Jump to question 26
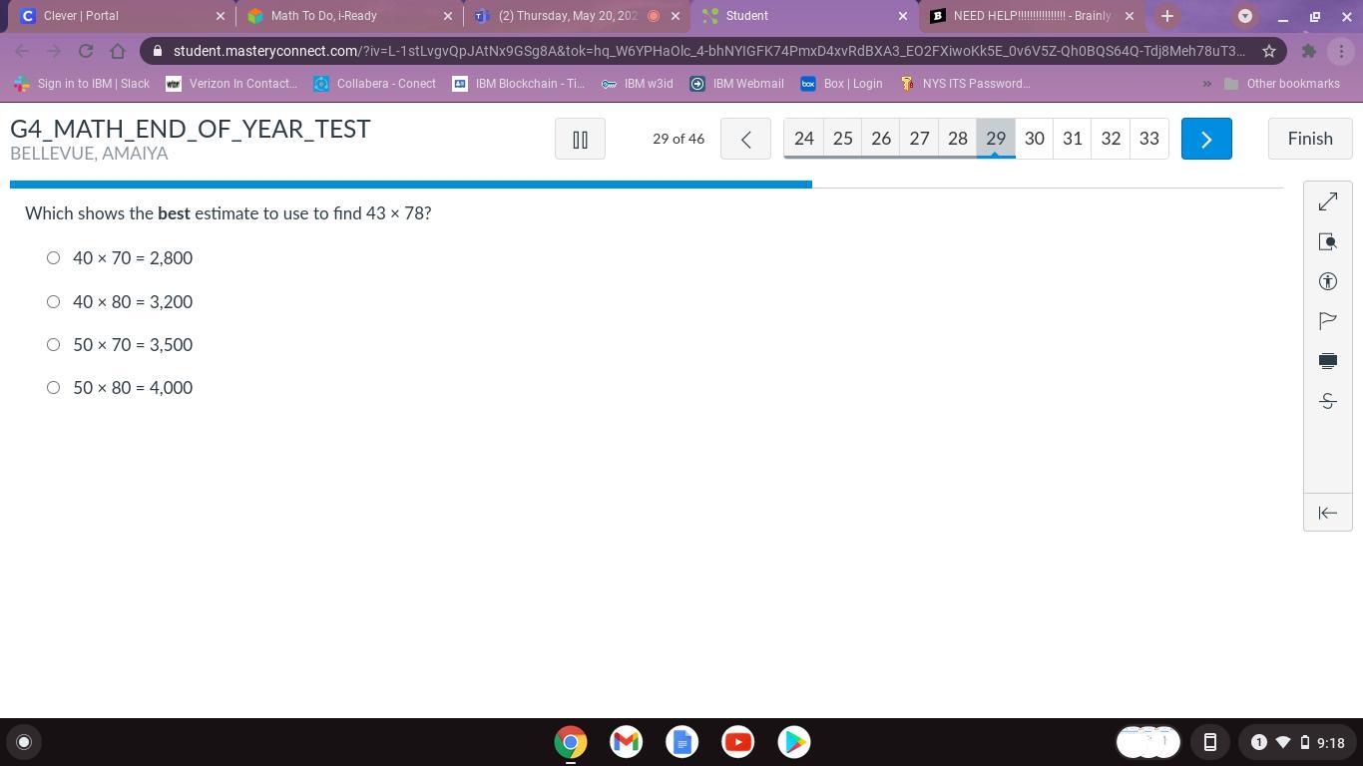The image size is (1363, 766). 881,139
